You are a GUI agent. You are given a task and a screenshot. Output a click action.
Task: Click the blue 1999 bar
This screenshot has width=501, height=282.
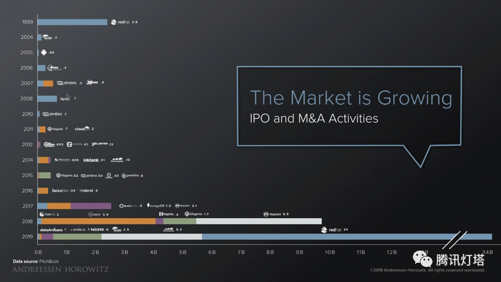click(x=72, y=22)
